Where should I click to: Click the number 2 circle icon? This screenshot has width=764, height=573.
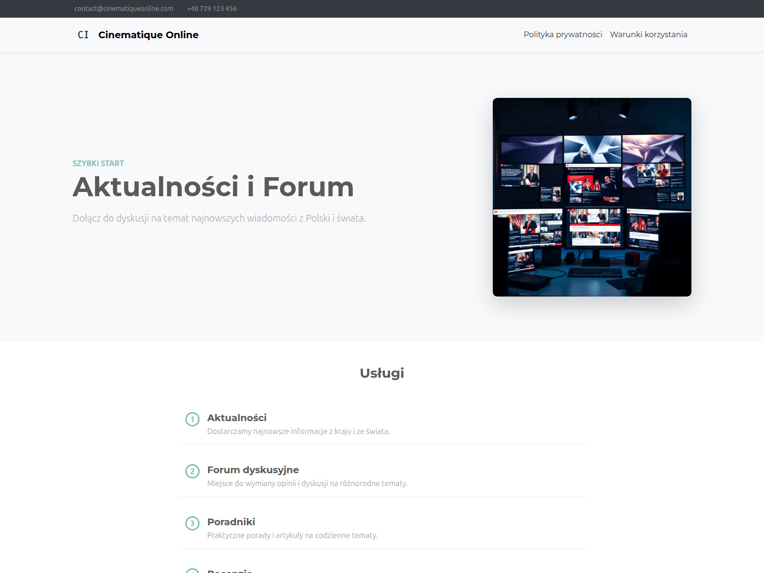192,471
